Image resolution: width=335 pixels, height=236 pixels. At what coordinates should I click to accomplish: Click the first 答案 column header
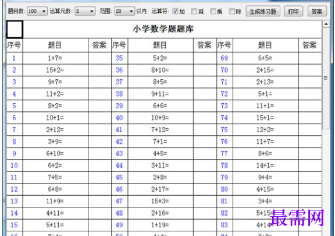(x=99, y=45)
